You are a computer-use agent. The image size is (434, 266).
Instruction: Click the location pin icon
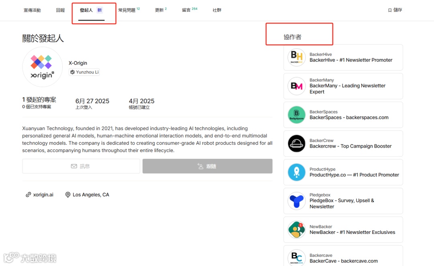tap(68, 195)
